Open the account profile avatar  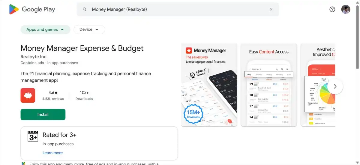click(346, 9)
